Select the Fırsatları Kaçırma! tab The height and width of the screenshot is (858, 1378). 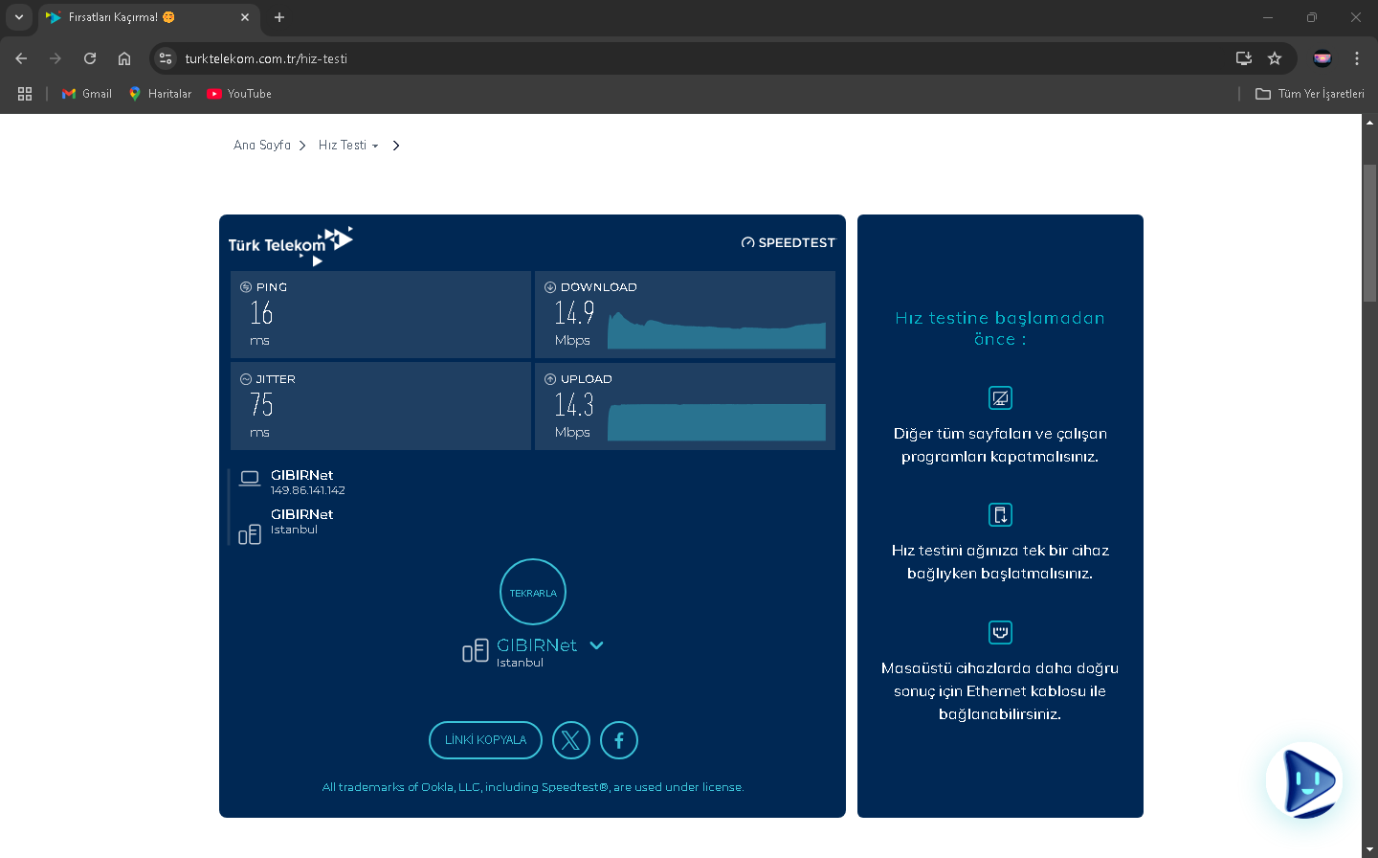pyautogui.click(x=147, y=17)
